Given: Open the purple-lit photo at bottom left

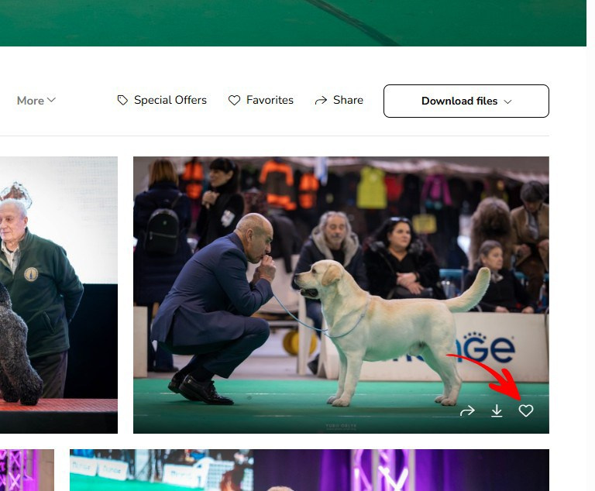Looking at the screenshot, I should (27, 470).
